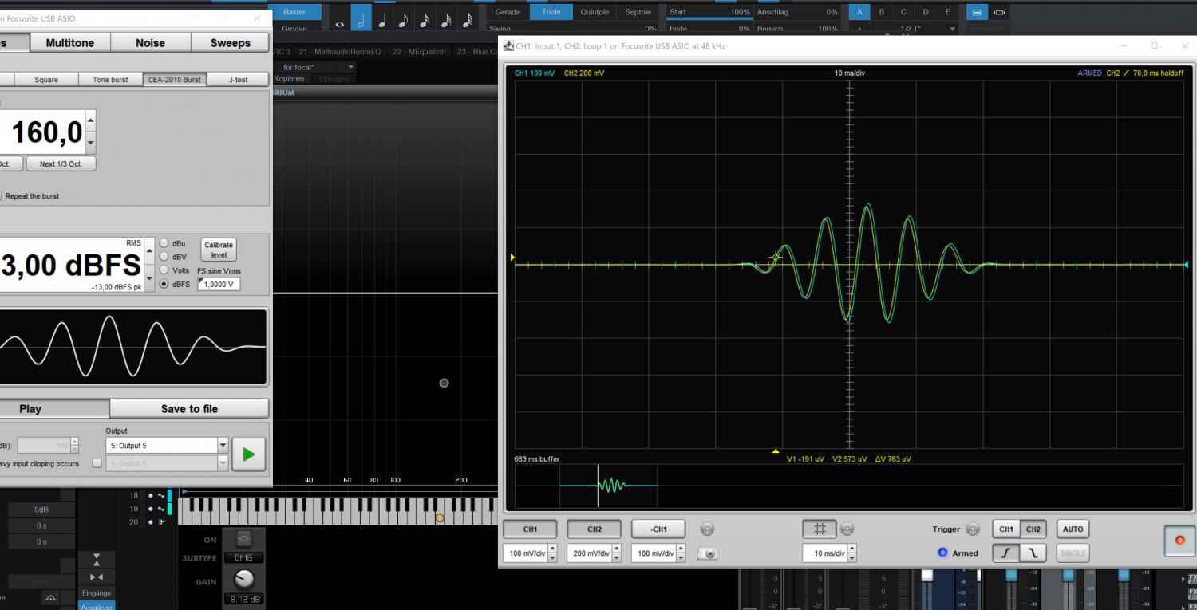Select the dBu level unit radio button
Screen dimensions: 1197x610
pos(164,243)
